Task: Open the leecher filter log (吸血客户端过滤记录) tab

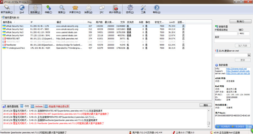Action: (57, 106)
